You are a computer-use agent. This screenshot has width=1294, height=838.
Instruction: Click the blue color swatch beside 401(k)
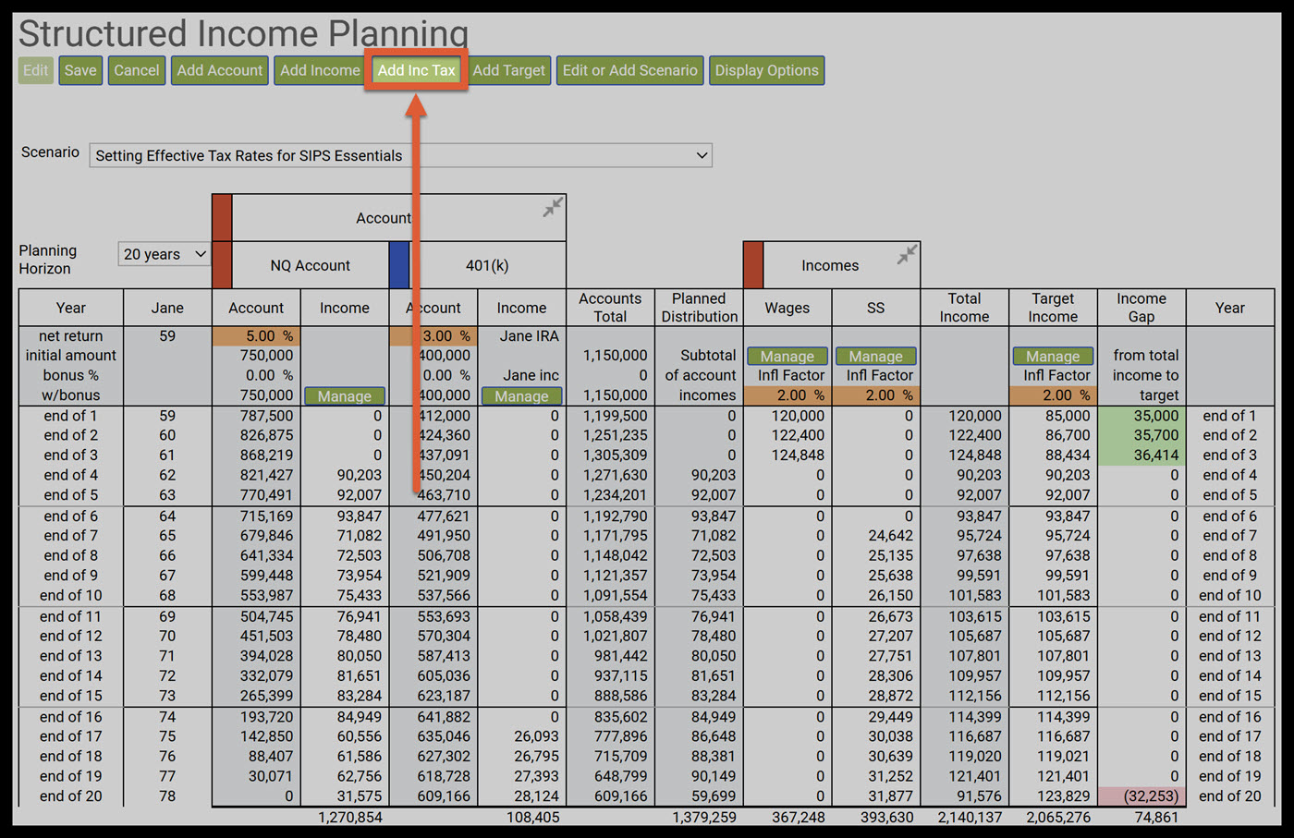(x=399, y=265)
